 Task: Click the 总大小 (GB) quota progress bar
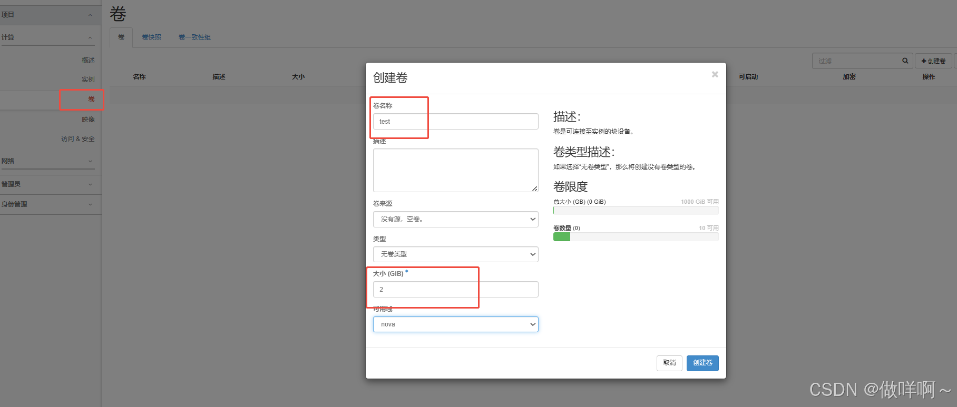click(636, 210)
